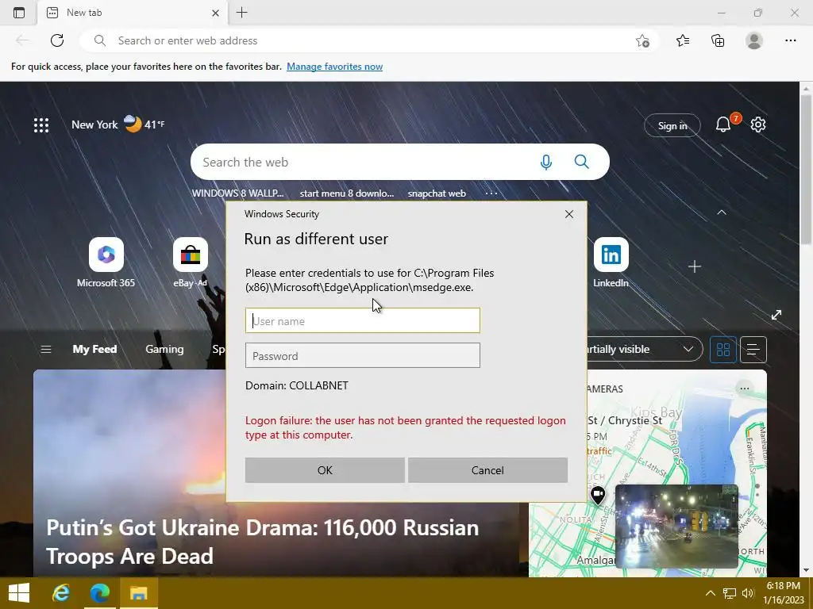This screenshot has height=609, width=813.
Task: Click the New York weather widget
Action: pyautogui.click(x=118, y=124)
